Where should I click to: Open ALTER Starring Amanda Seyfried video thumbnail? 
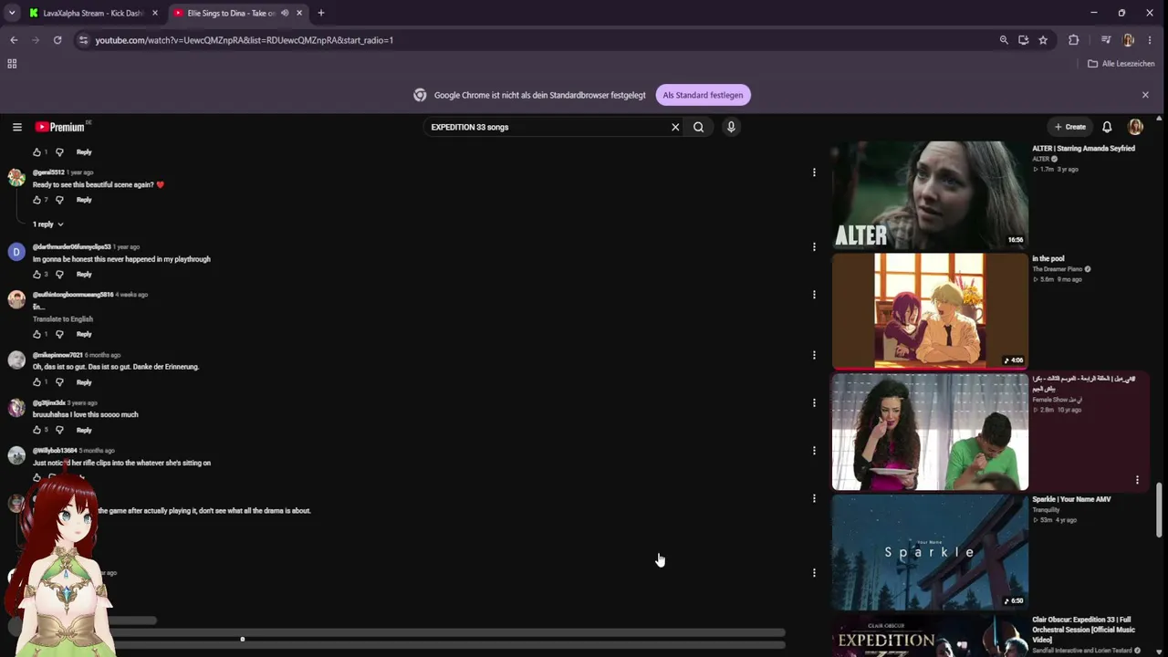(930, 194)
